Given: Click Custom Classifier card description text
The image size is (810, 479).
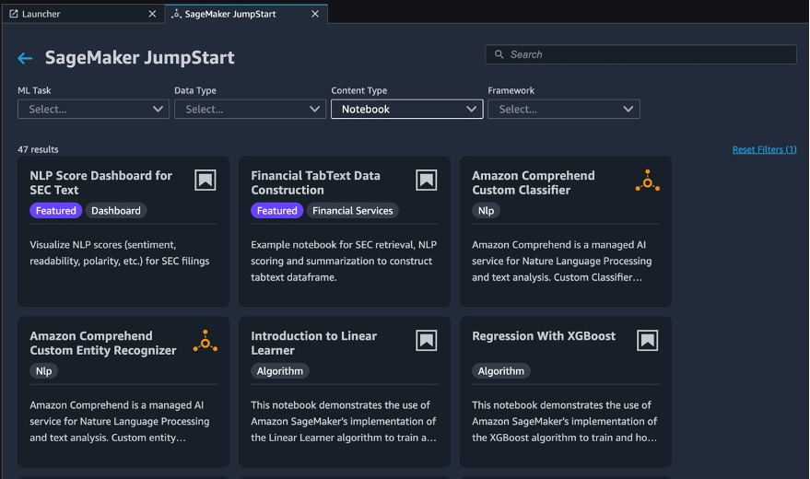Looking at the screenshot, I should coord(561,261).
